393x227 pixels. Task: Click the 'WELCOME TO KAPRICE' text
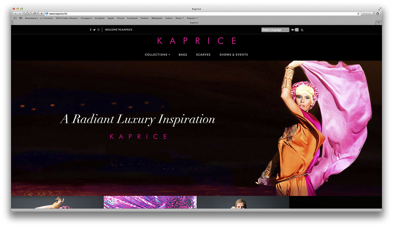click(x=119, y=30)
